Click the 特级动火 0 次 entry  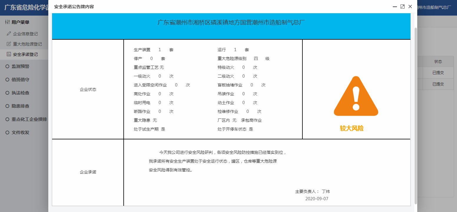pos(237,67)
